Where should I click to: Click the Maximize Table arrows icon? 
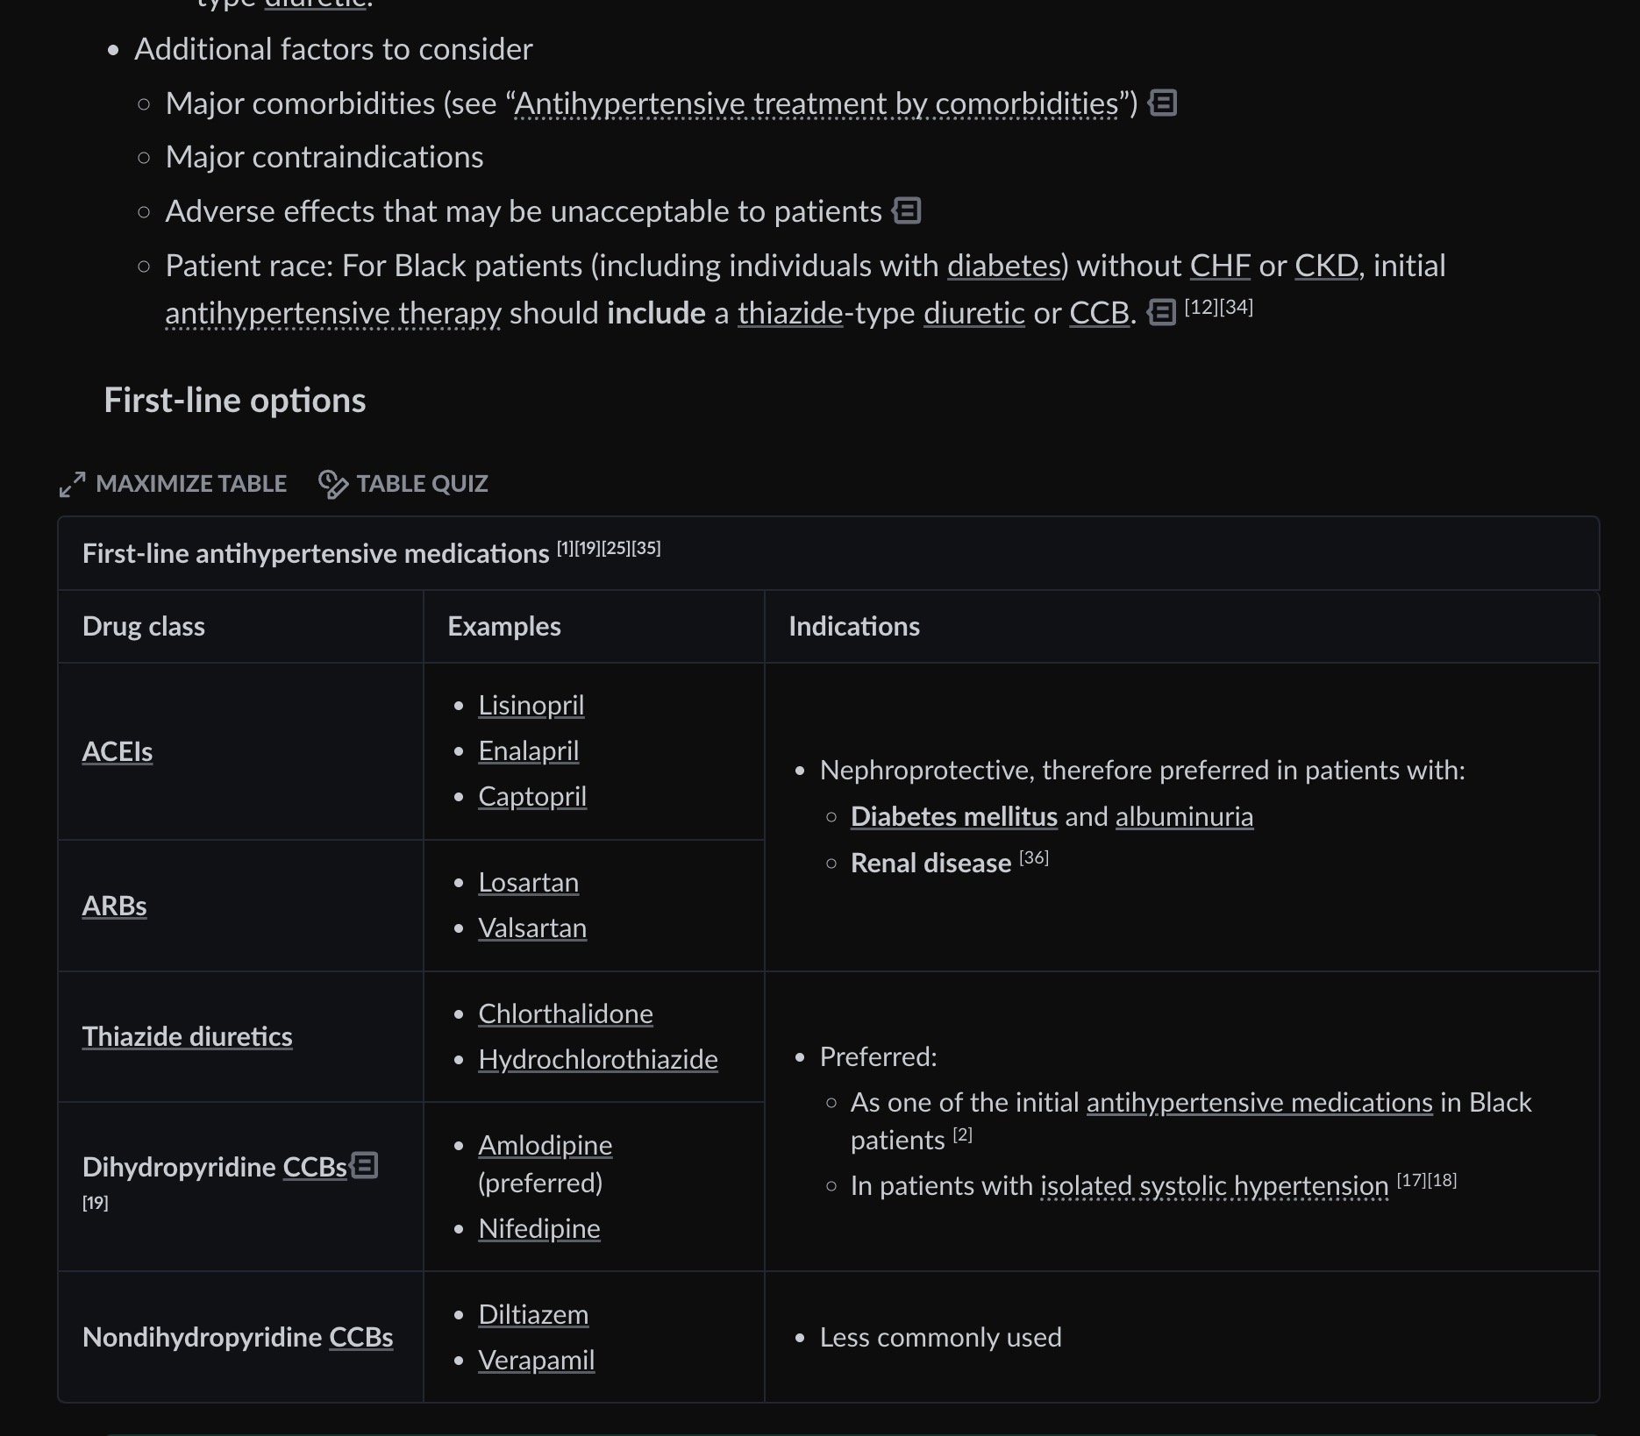tap(72, 484)
